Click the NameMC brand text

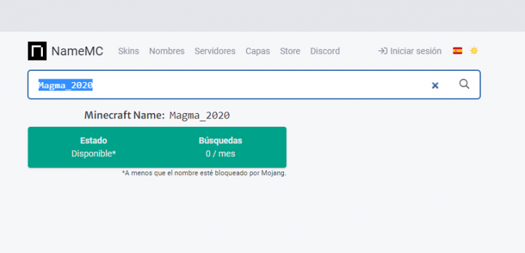(x=77, y=51)
